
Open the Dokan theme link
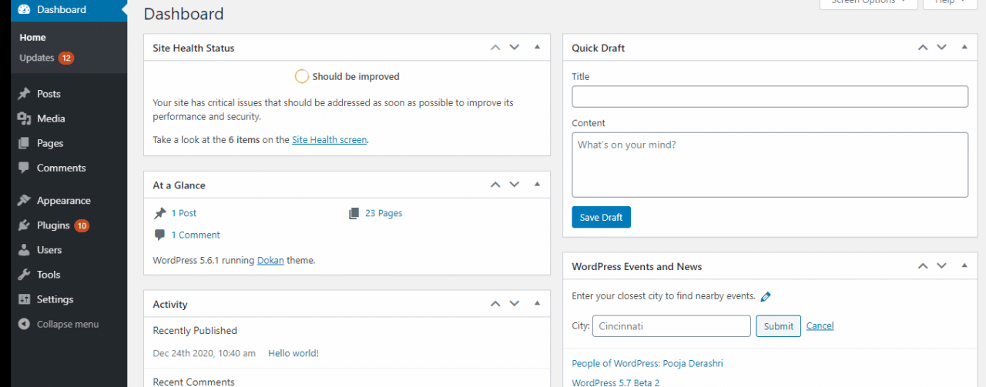click(x=270, y=260)
